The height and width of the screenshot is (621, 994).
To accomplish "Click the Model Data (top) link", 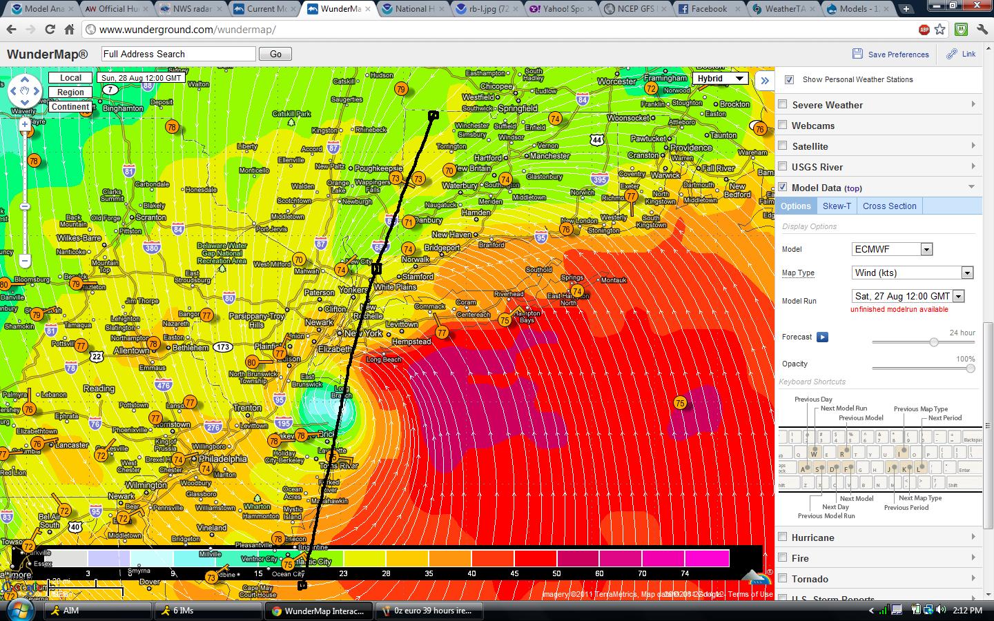I will pyautogui.click(x=826, y=188).
